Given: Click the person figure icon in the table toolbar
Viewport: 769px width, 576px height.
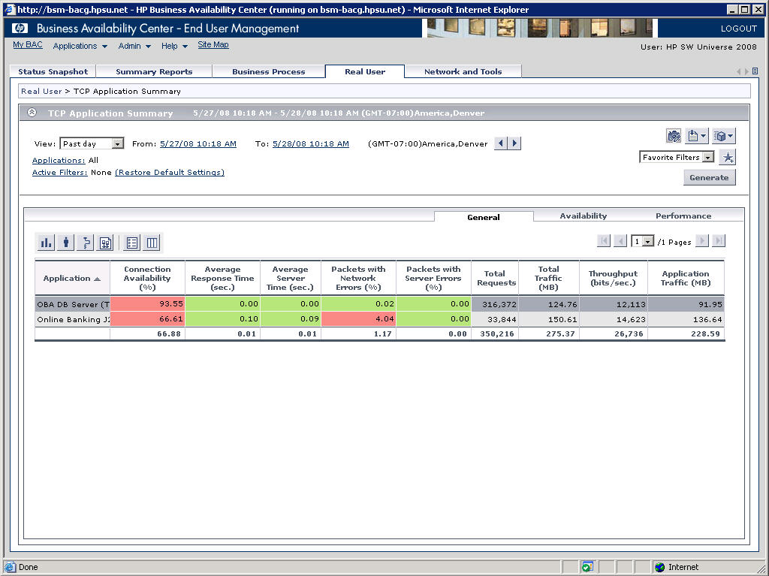Looking at the screenshot, I should [66, 243].
